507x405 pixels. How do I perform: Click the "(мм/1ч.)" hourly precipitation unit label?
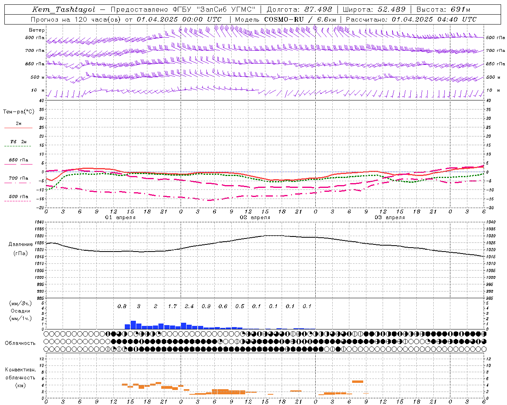pyautogui.click(x=21, y=318)
